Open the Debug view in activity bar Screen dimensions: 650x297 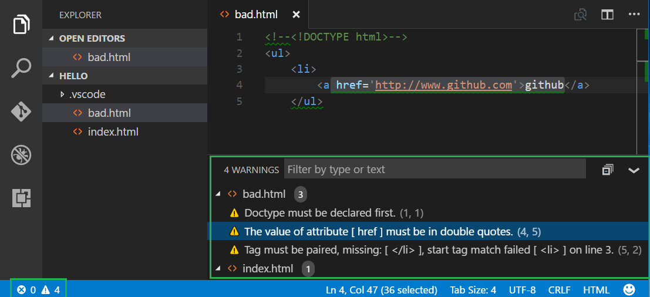point(21,156)
